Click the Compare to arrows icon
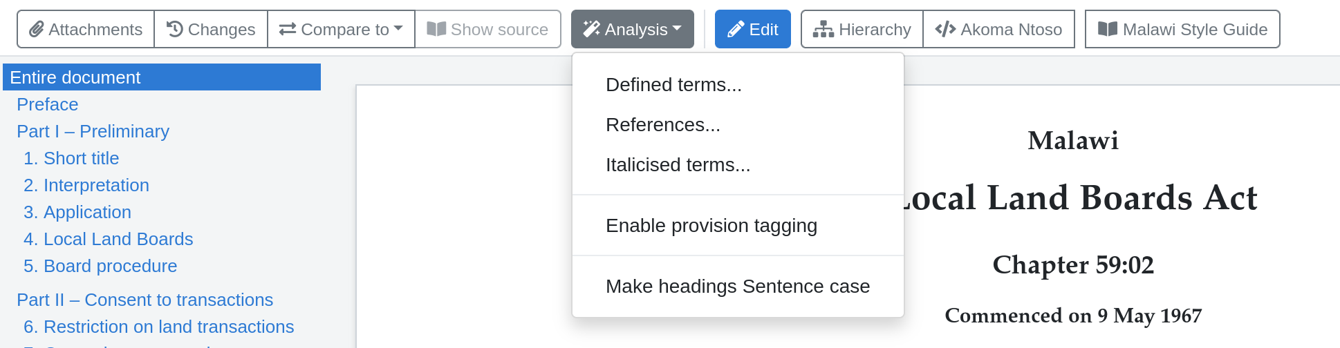The height and width of the screenshot is (348, 1340). pos(288,30)
